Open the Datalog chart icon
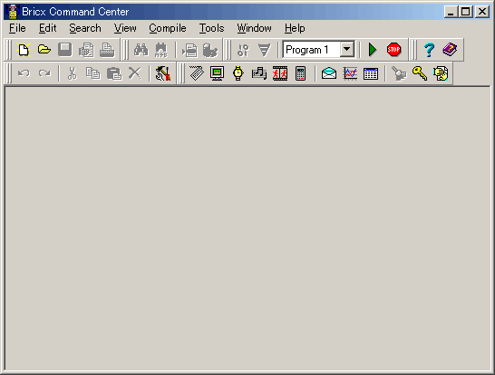 350,73
